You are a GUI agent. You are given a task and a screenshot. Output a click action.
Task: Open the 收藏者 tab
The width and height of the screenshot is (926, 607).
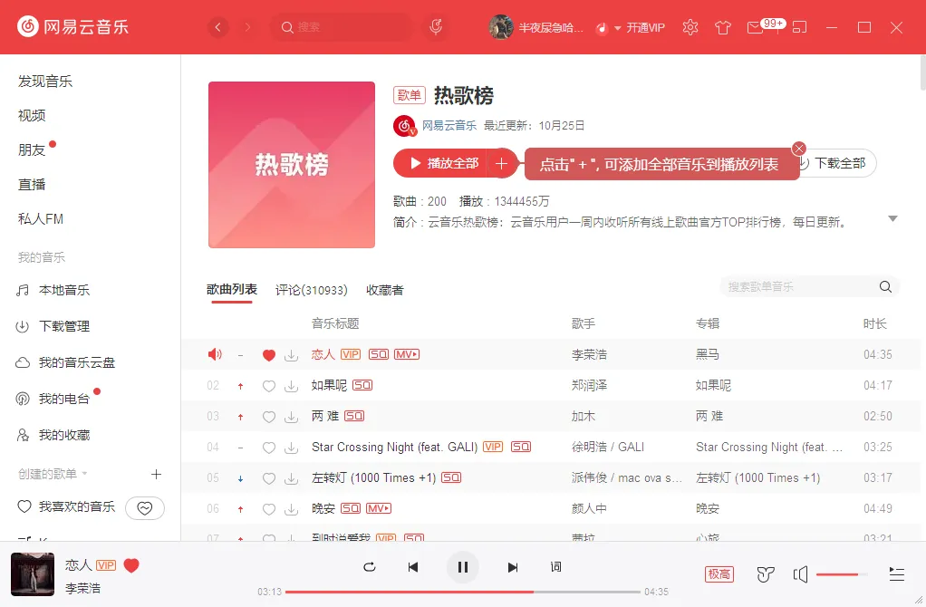(x=384, y=290)
